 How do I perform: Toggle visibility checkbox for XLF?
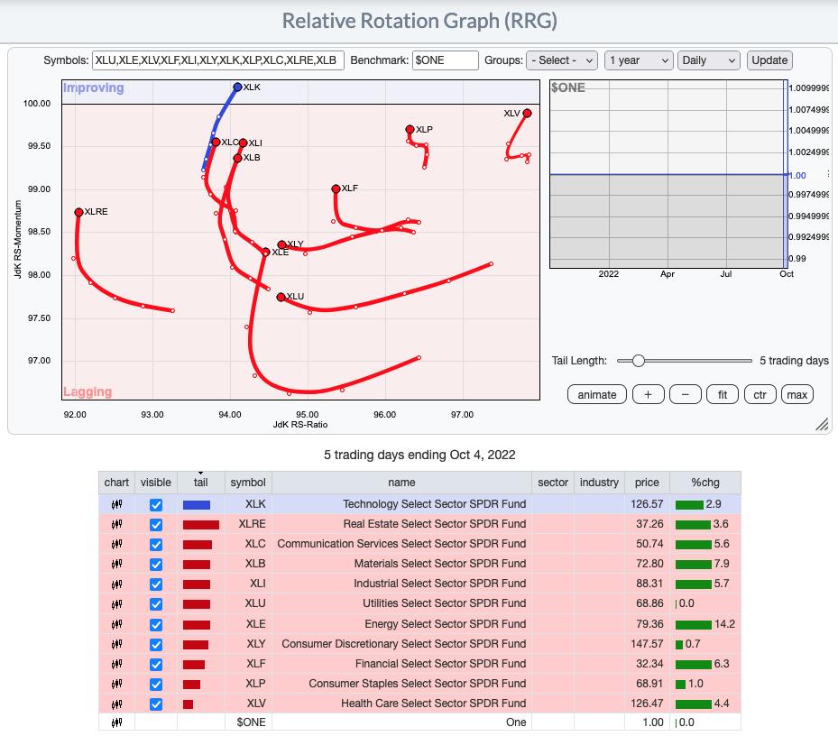(155, 664)
